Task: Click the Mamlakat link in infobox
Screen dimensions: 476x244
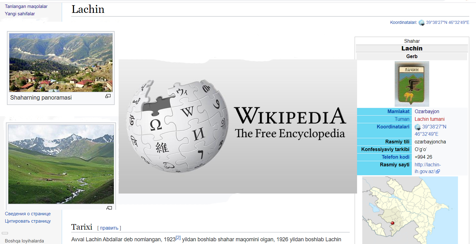Action: click(398, 111)
